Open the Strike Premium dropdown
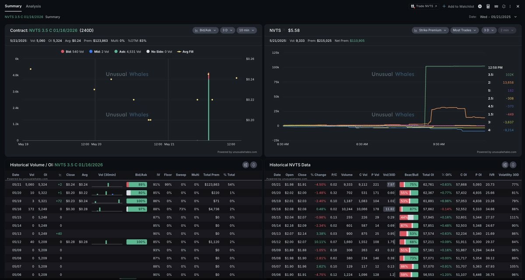Screen dimensions: 525x280 click(x=430, y=31)
